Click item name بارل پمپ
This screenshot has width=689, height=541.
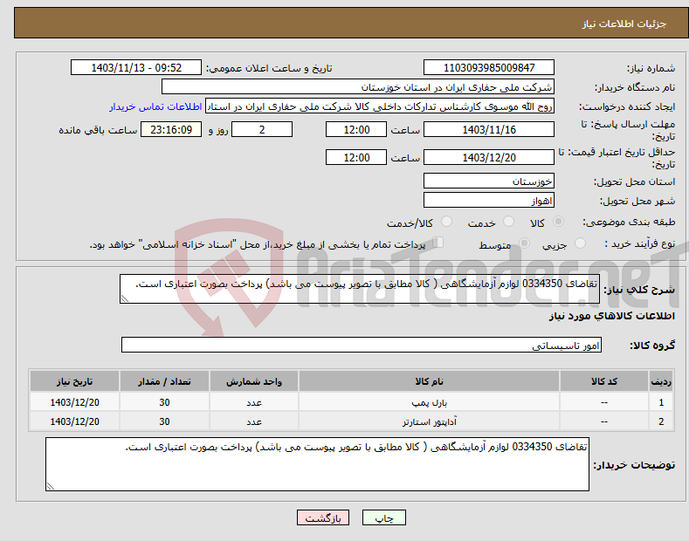429,402
